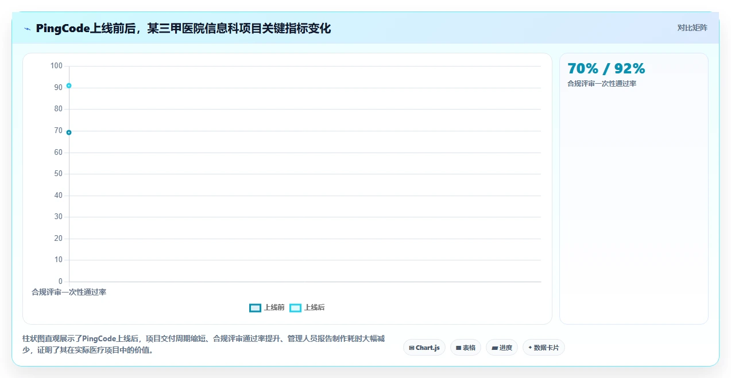Click the 表格 tag pill
Image resolution: width=731 pixels, height=378 pixels.
(x=466, y=348)
